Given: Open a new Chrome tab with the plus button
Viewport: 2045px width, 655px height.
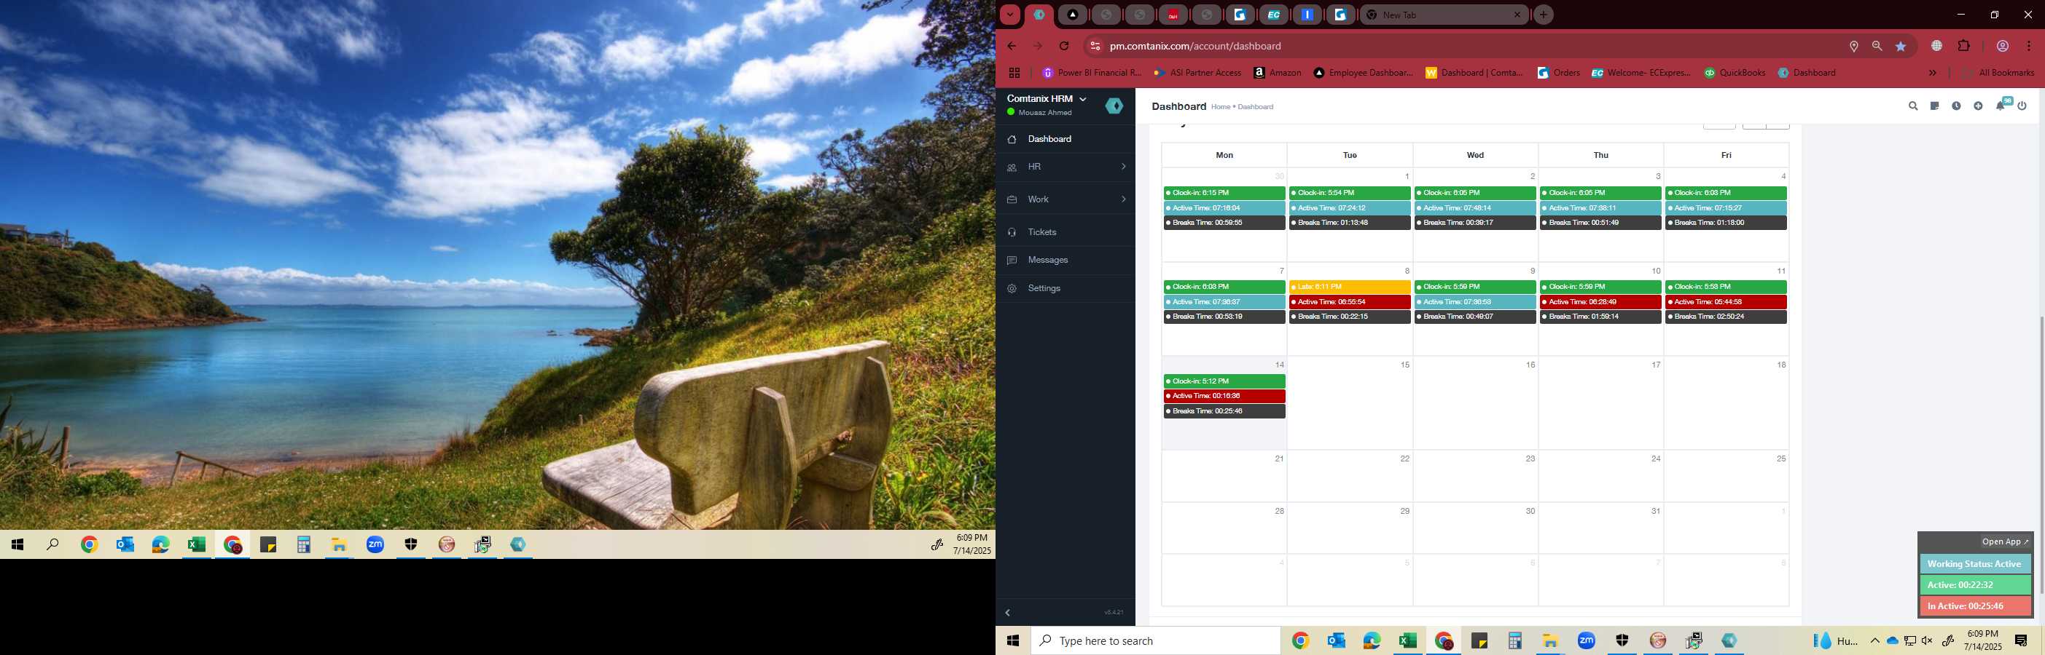Looking at the screenshot, I should point(1544,15).
